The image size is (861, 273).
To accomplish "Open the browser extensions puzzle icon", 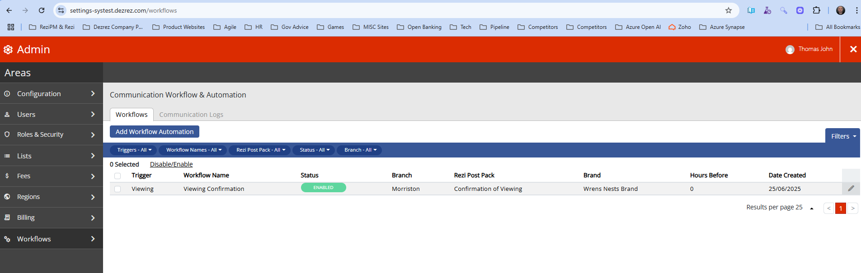I will (x=816, y=10).
